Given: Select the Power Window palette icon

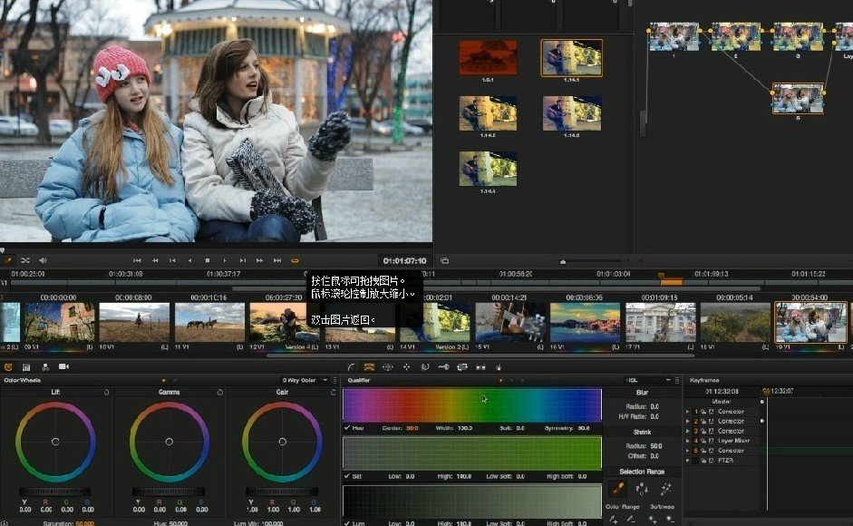Looking at the screenshot, I should pos(388,366).
